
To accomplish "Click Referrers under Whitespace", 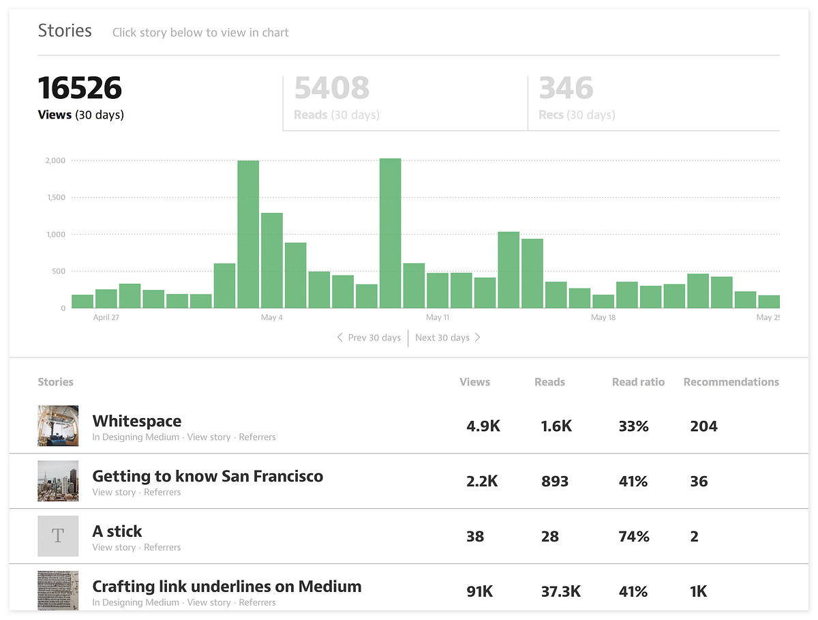I will (257, 437).
